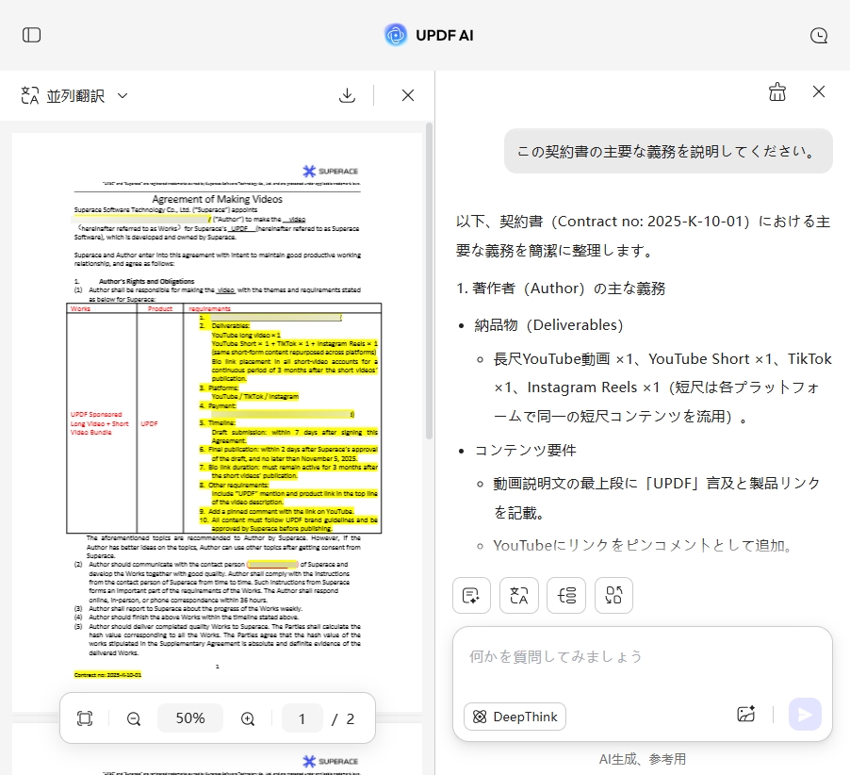The image size is (850, 775).
Task: Click the AI生成、参考用 disclaimer link
Action: tap(643, 758)
